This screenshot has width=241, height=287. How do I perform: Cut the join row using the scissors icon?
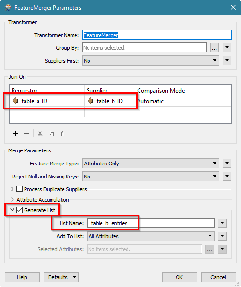(x=40, y=134)
